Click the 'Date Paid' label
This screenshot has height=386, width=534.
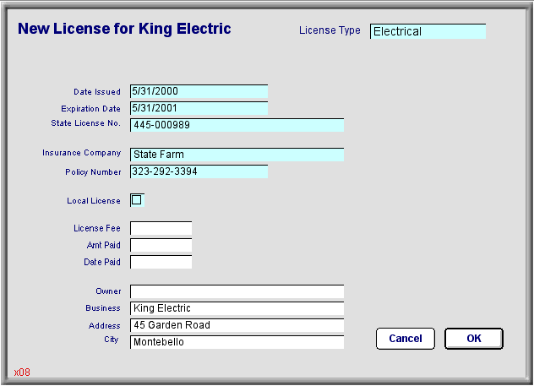[102, 262]
